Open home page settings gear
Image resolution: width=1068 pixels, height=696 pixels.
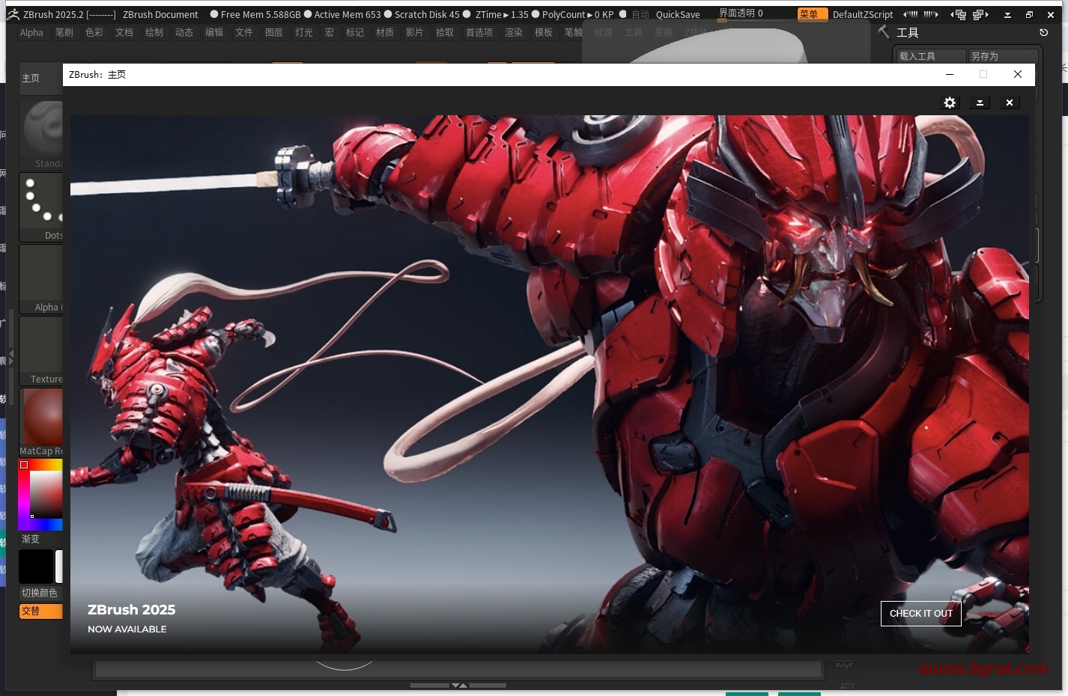[x=950, y=103]
